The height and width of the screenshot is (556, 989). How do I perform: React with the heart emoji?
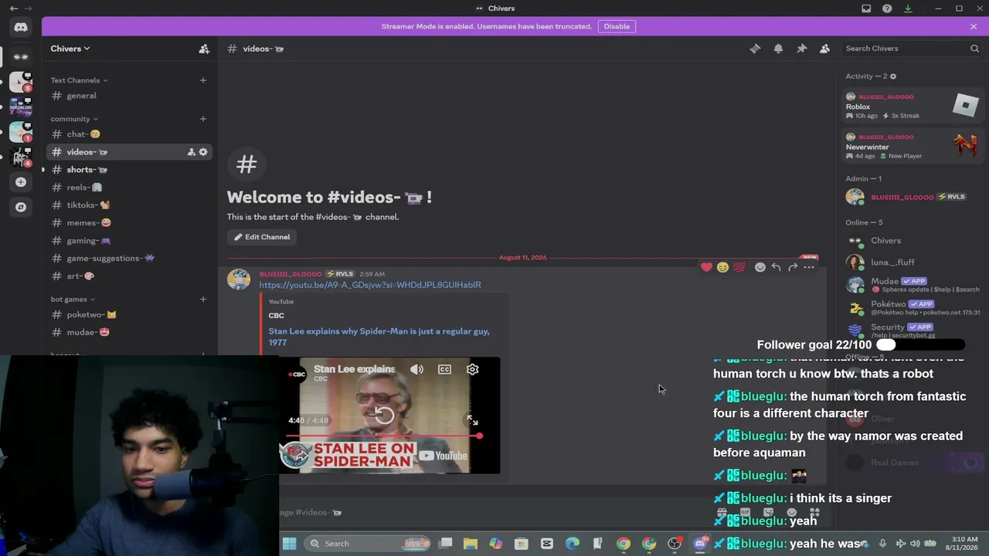click(706, 267)
